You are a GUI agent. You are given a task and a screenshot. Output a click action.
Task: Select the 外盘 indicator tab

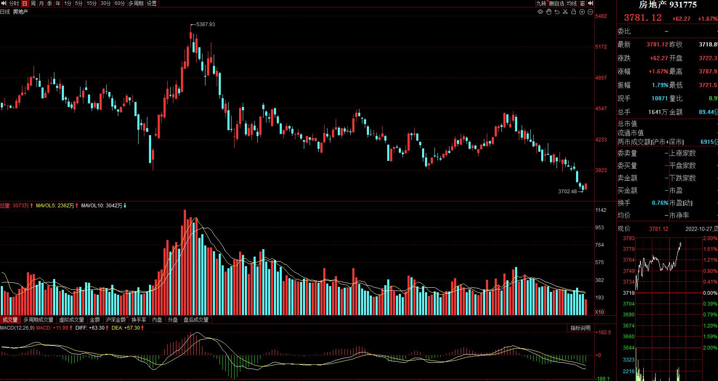(173, 320)
